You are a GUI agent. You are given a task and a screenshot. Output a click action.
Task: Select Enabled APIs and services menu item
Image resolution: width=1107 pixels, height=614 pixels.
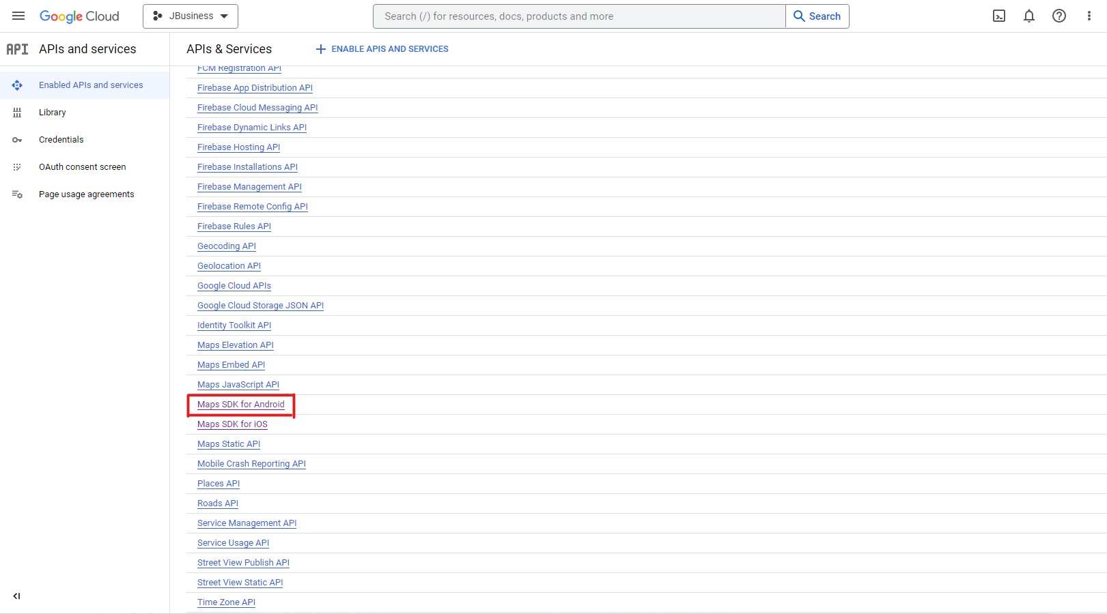[91, 85]
